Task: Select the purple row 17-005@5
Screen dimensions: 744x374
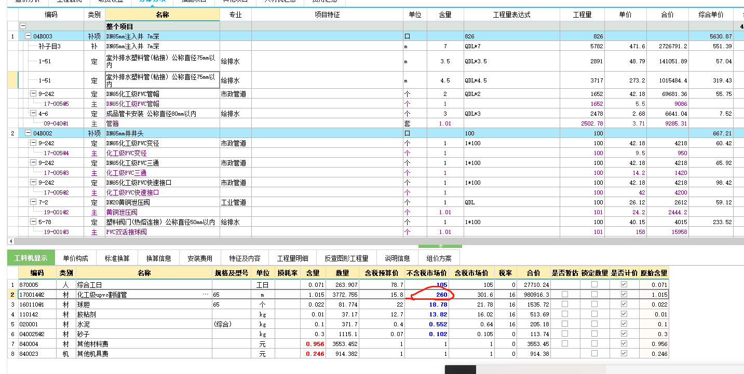Action: pos(56,104)
